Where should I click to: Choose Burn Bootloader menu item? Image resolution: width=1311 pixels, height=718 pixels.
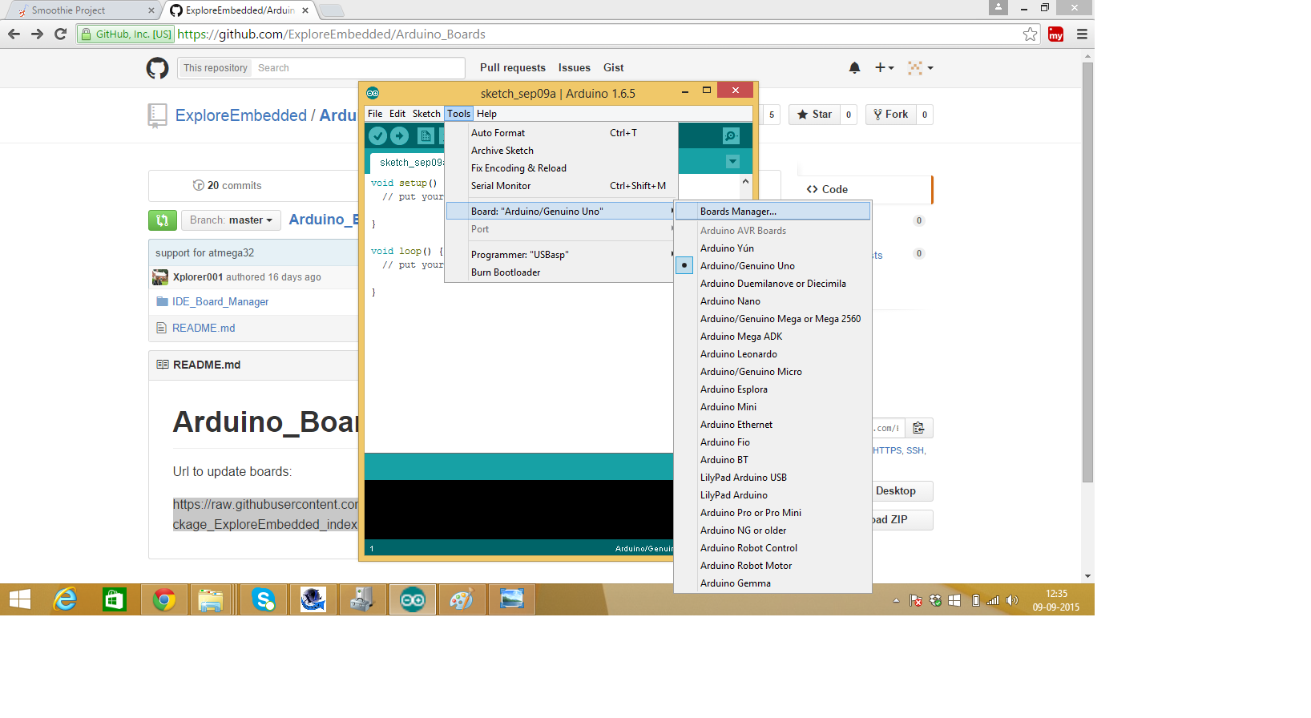pyautogui.click(x=559, y=272)
